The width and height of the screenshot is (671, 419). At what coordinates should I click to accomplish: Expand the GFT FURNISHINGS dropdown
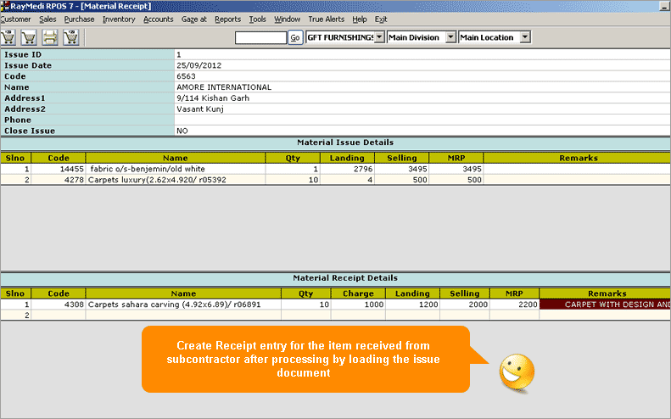(378, 37)
